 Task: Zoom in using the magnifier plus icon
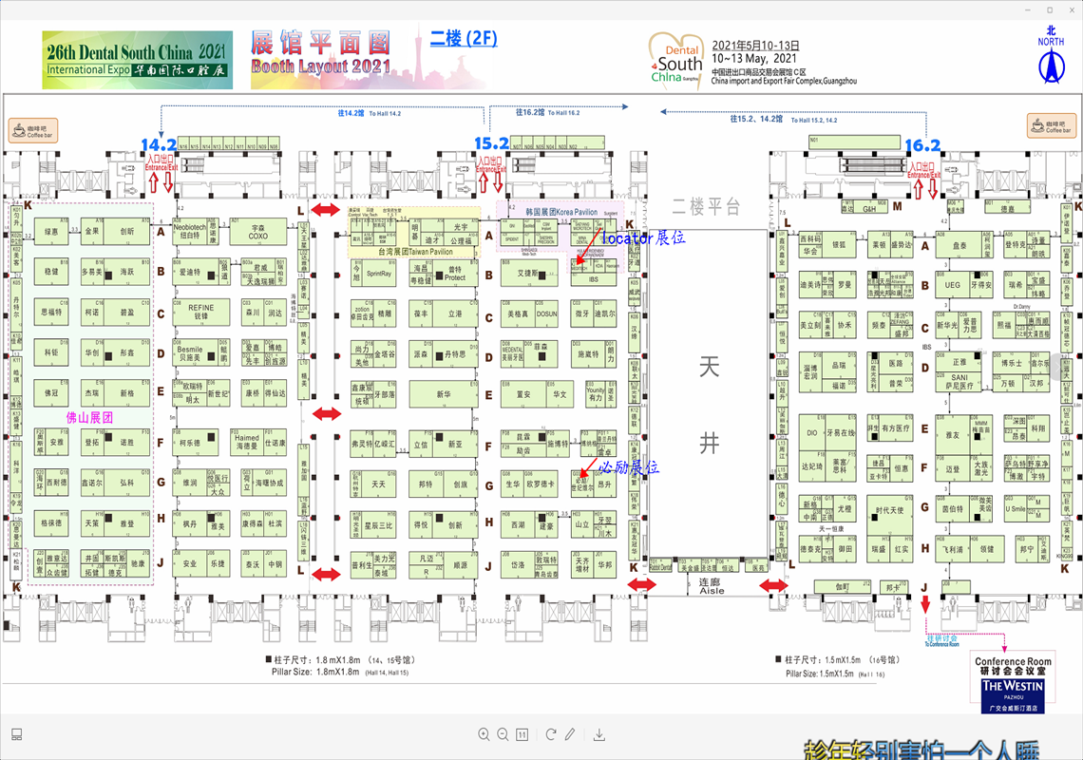pos(484,734)
